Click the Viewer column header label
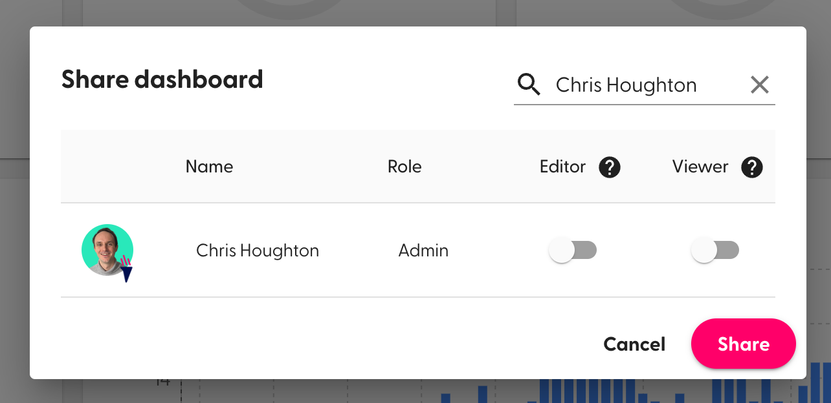831x403 pixels. point(700,167)
